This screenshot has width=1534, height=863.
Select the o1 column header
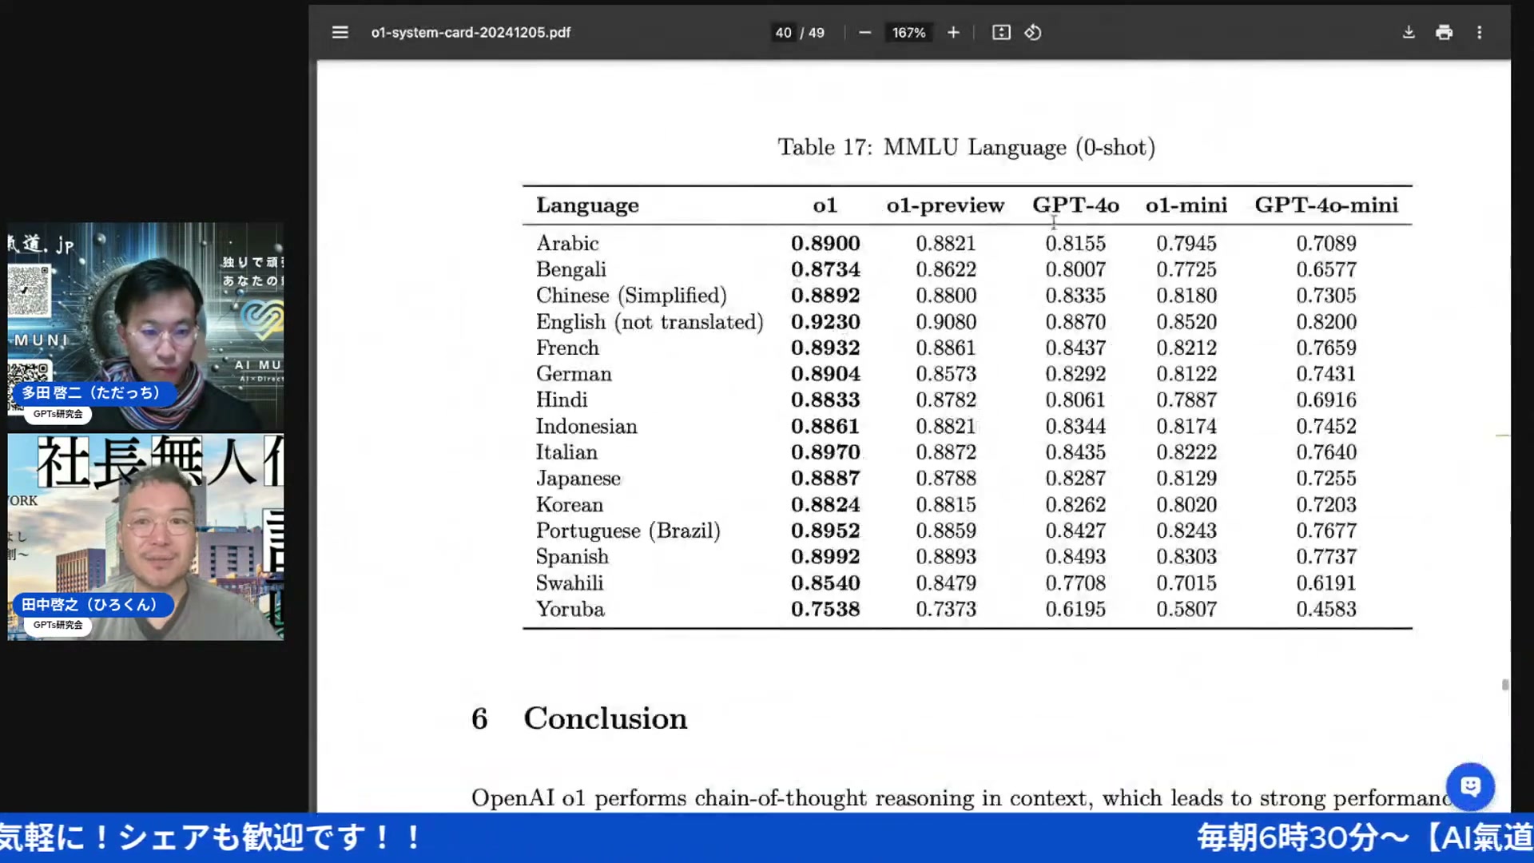(x=825, y=205)
